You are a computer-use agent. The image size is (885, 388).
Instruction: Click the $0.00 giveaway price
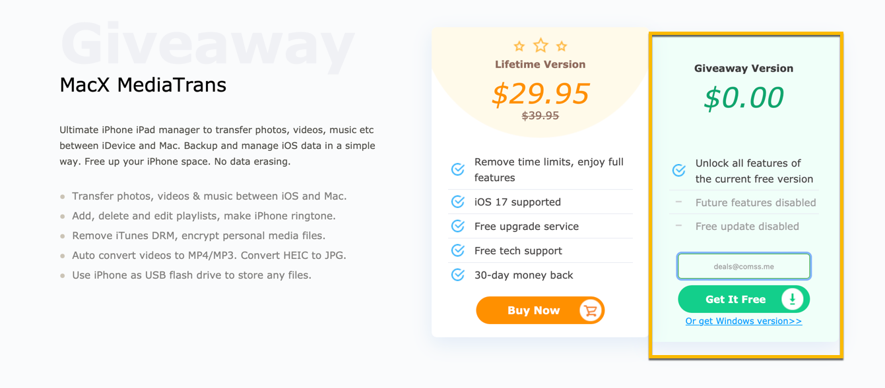click(743, 98)
